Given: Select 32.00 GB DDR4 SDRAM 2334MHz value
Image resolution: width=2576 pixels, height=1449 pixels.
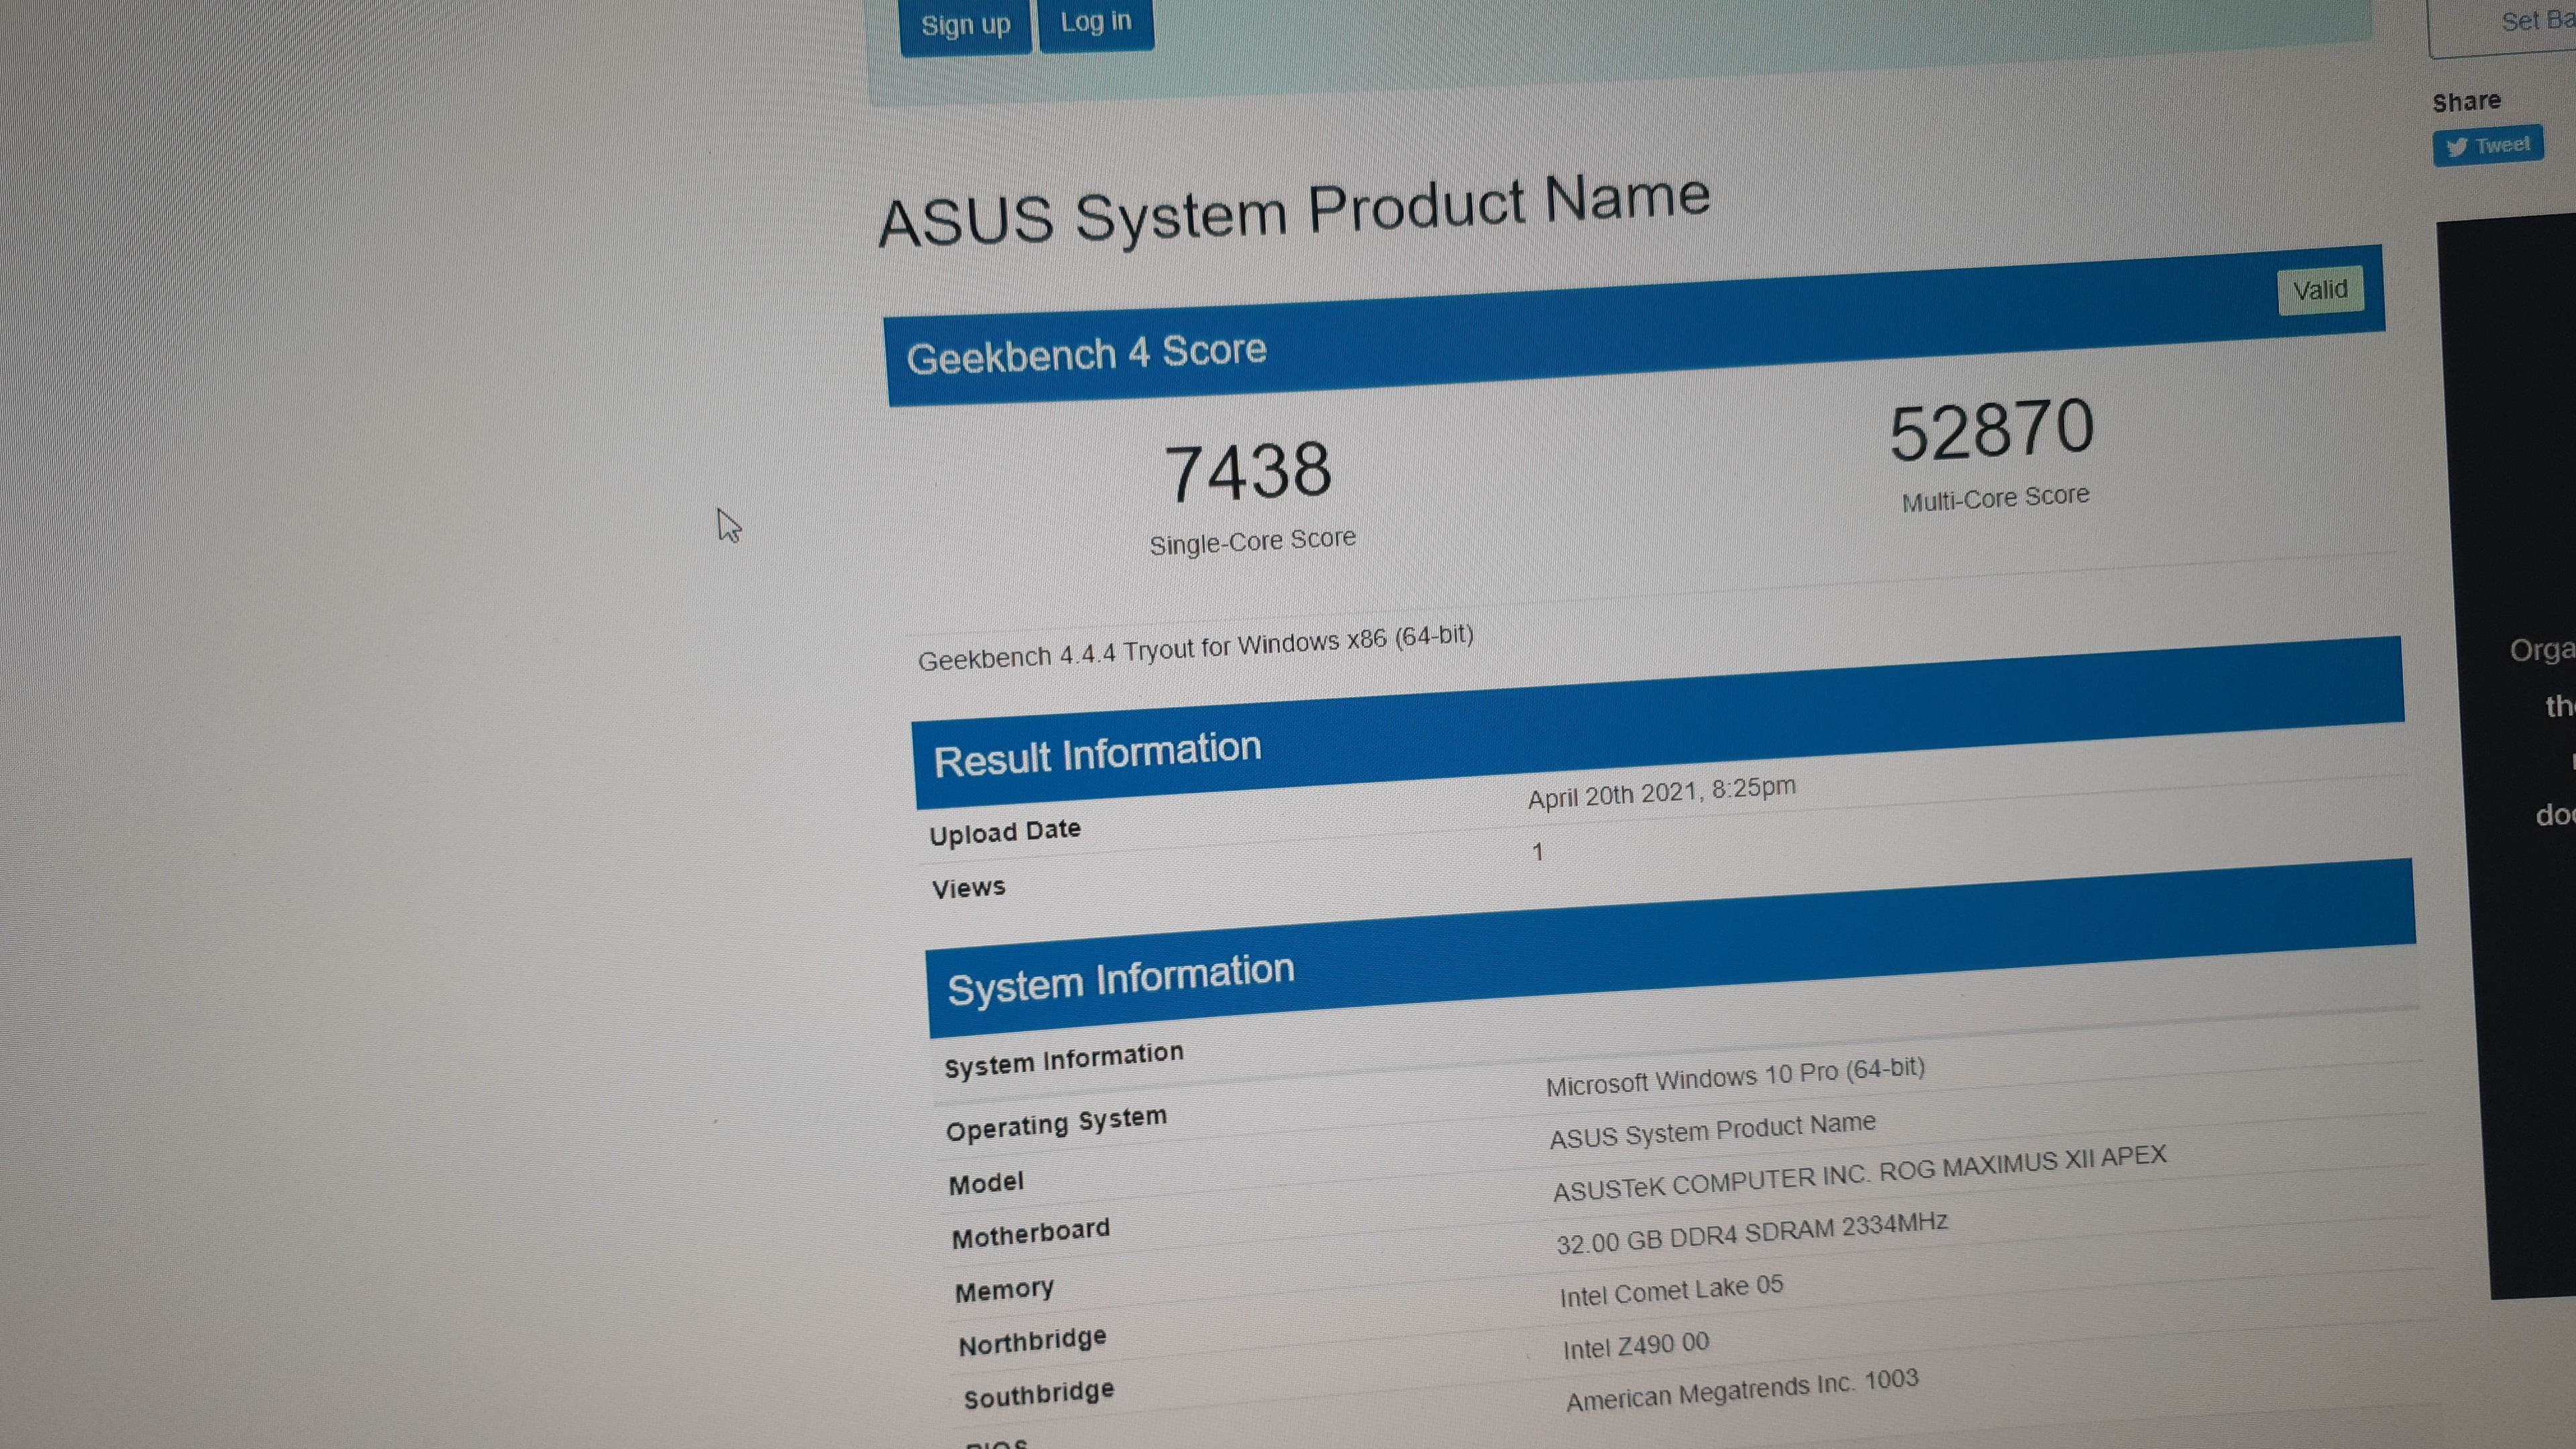Looking at the screenshot, I should point(1752,1233).
